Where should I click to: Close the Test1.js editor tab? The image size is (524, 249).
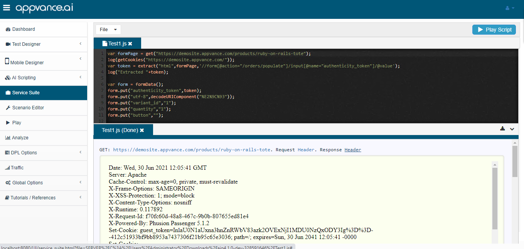pyautogui.click(x=130, y=44)
